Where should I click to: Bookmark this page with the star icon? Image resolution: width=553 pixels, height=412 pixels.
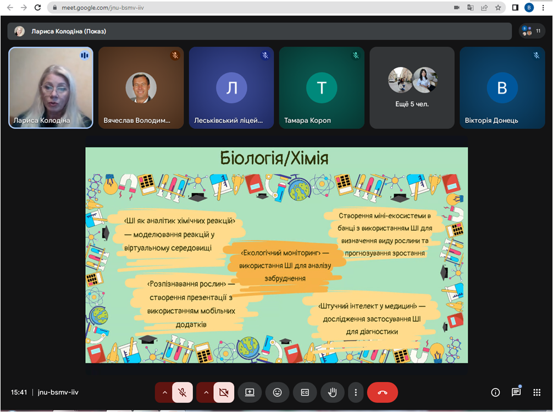point(498,8)
